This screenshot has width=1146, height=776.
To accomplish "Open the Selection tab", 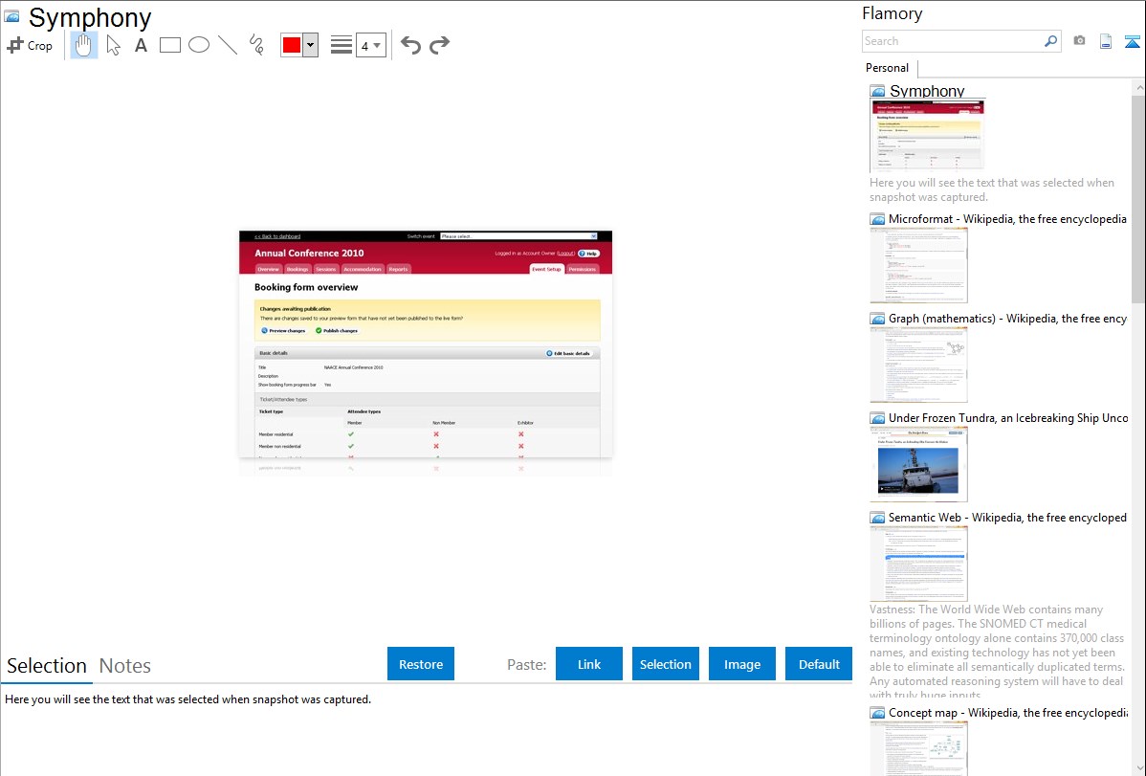I will click(47, 666).
